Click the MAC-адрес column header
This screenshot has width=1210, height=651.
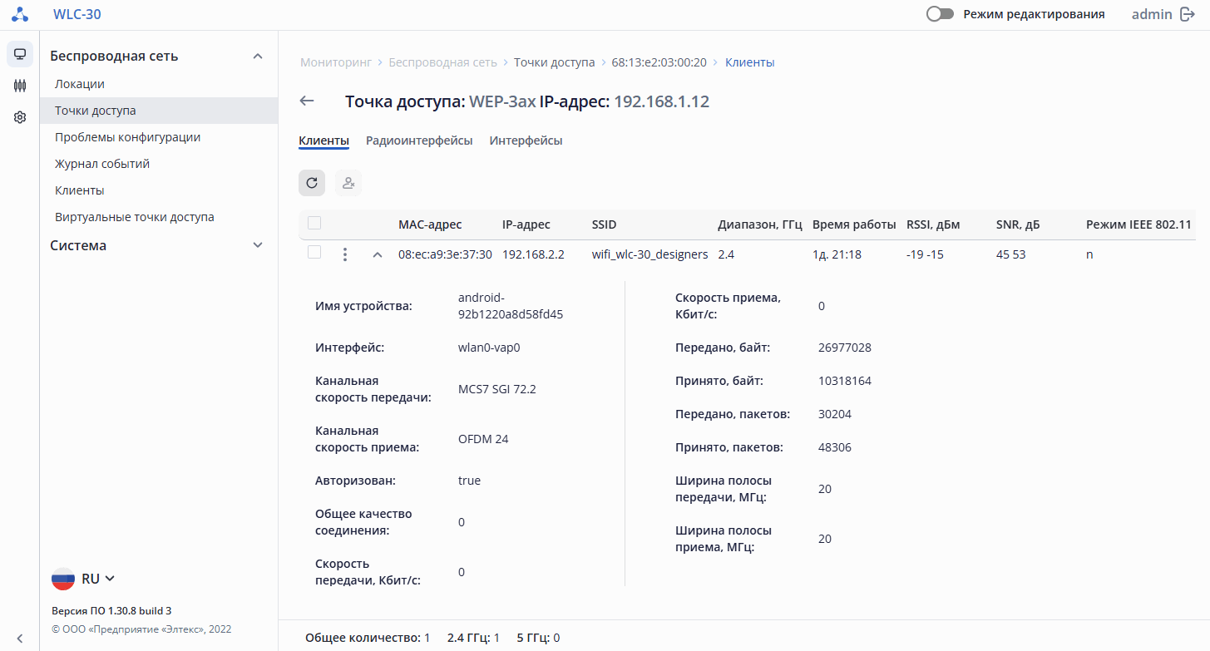coord(430,224)
